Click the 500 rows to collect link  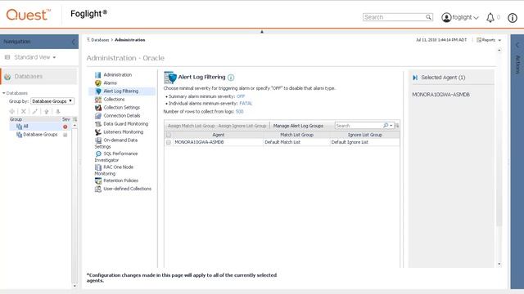pyautogui.click(x=239, y=112)
